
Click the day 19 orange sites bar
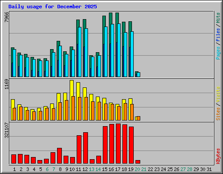(x=132, y=112)
